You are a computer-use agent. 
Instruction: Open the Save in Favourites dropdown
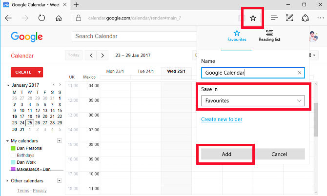(x=253, y=101)
